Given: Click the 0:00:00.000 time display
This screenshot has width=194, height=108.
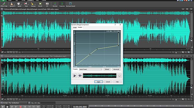Looking at the screenshot, I should click(x=80, y=107).
